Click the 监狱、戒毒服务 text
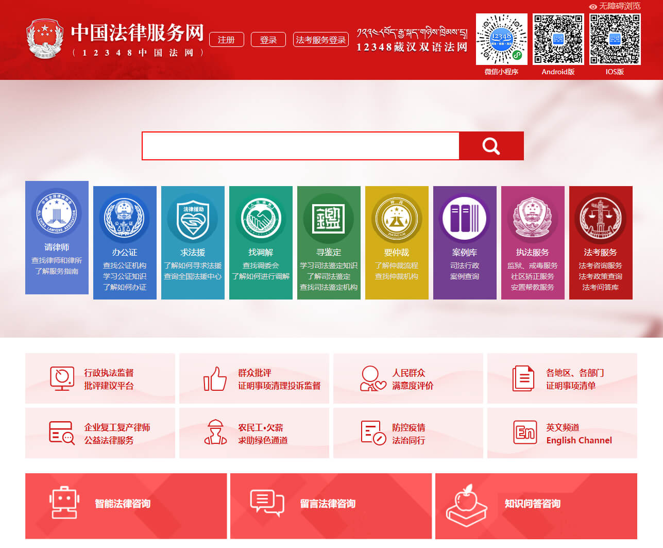The width and height of the screenshot is (663, 548). 533,265
